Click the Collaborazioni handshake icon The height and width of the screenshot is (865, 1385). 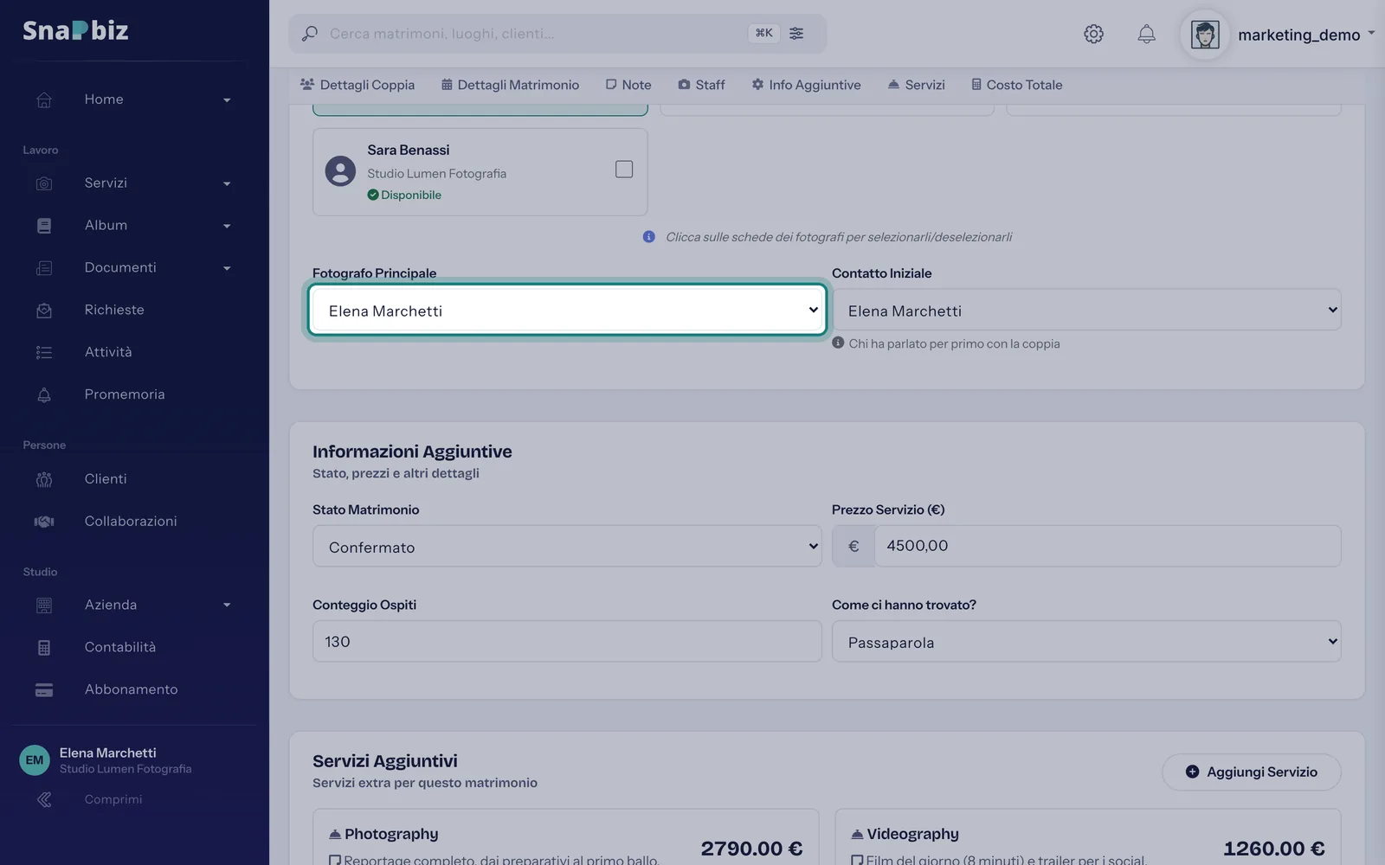(x=44, y=522)
